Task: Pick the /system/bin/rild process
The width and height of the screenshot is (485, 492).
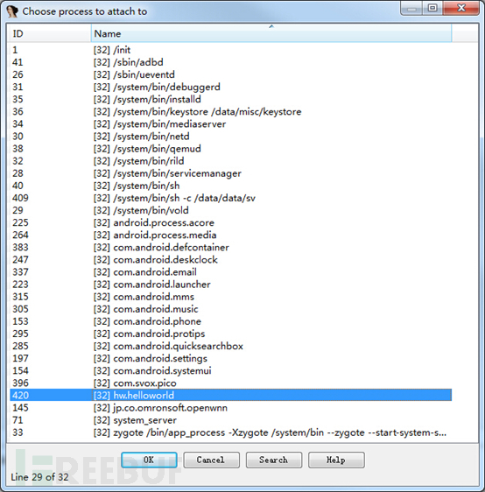Action: click(230, 161)
